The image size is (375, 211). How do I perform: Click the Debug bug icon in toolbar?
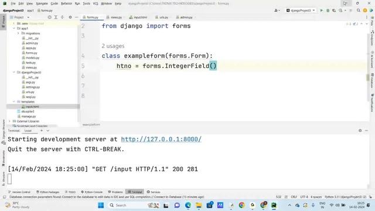[x=328, y=11]
